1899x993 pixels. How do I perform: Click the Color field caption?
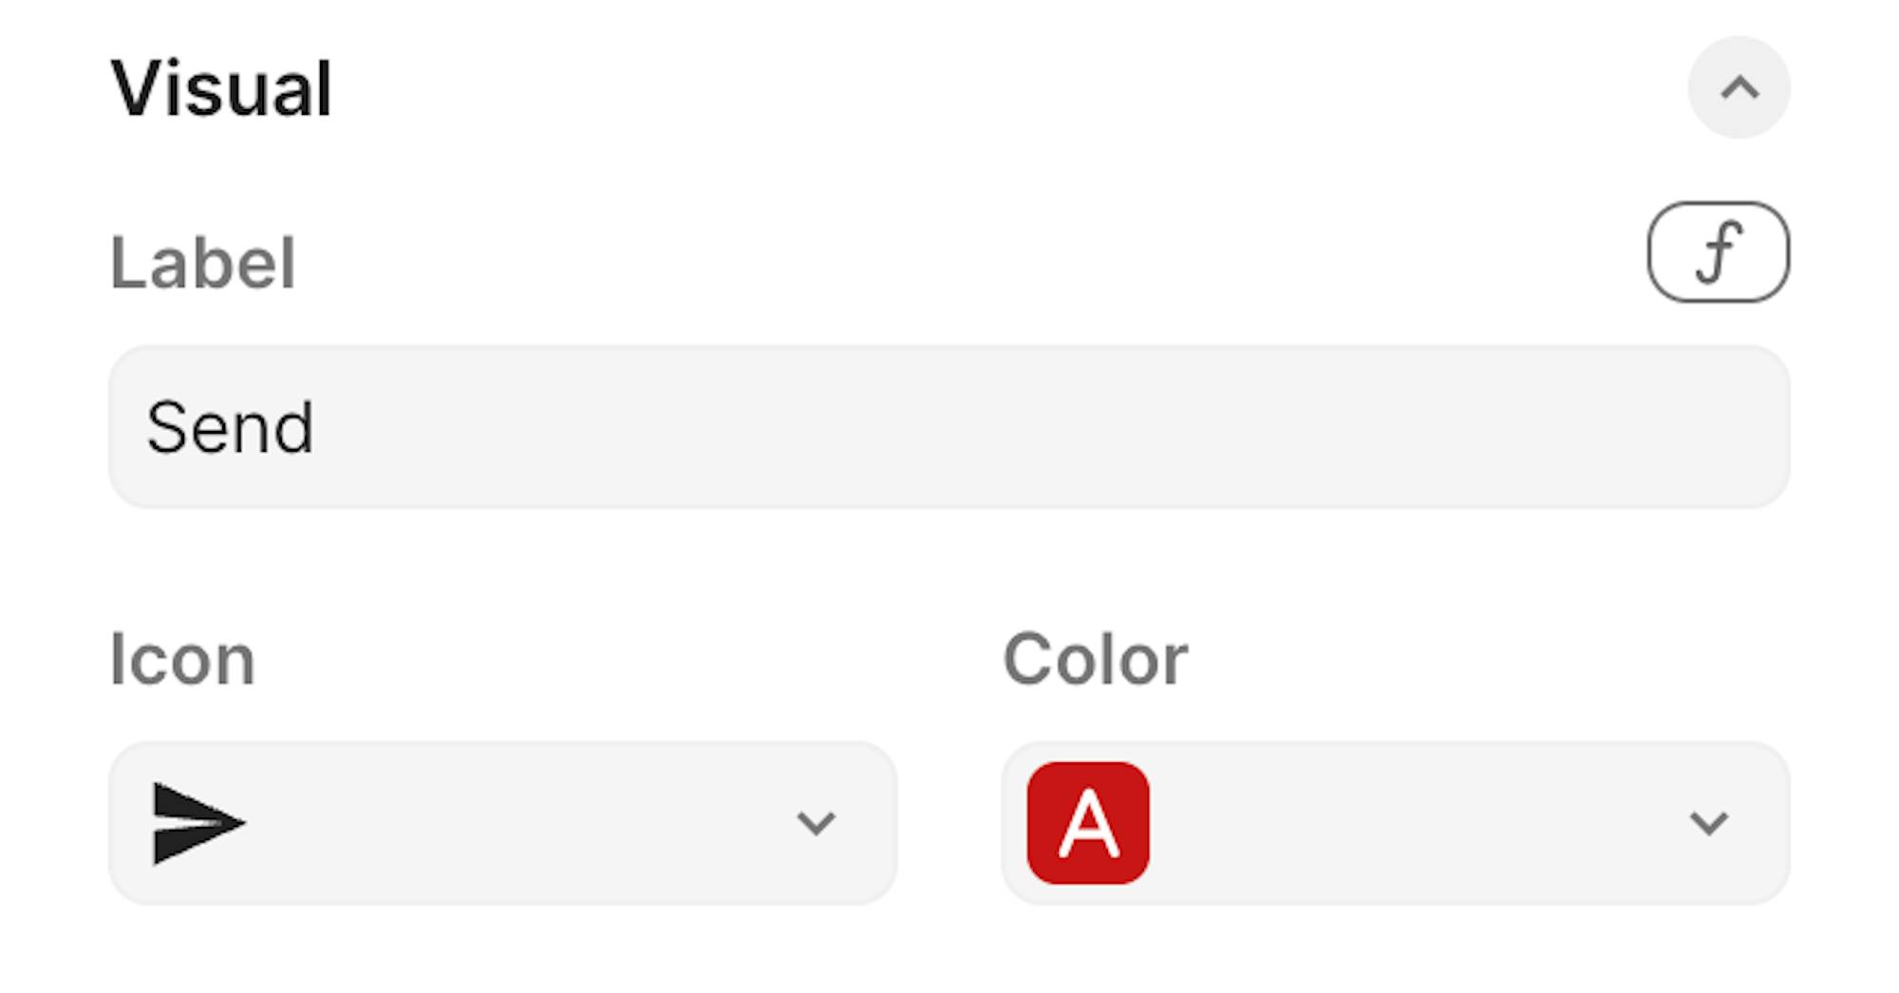(1095, 660)
